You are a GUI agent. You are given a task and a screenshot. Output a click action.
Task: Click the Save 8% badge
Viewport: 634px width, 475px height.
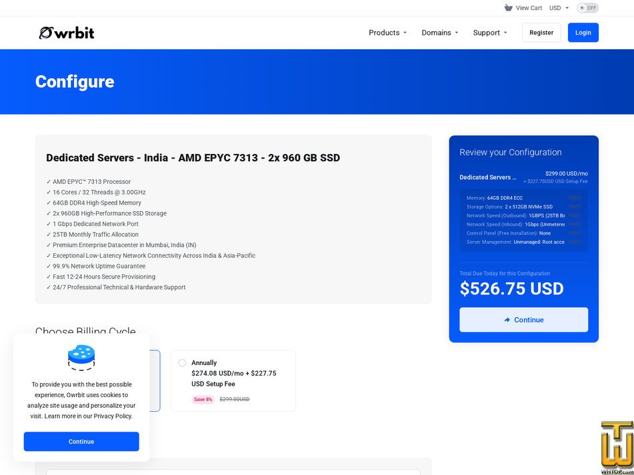203,400
